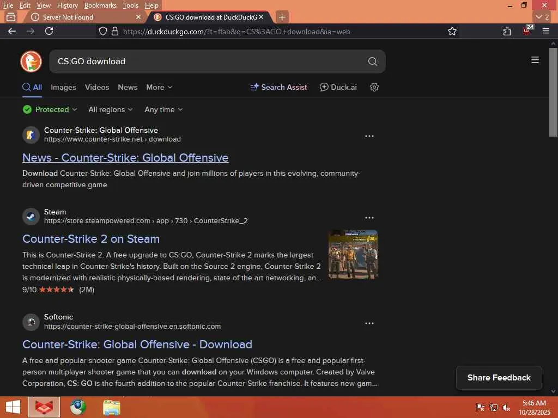Click the tracking protection shield icon
The width and height of the screenshot is (558, 418).
pyautogui.click(x=103, y=31)
